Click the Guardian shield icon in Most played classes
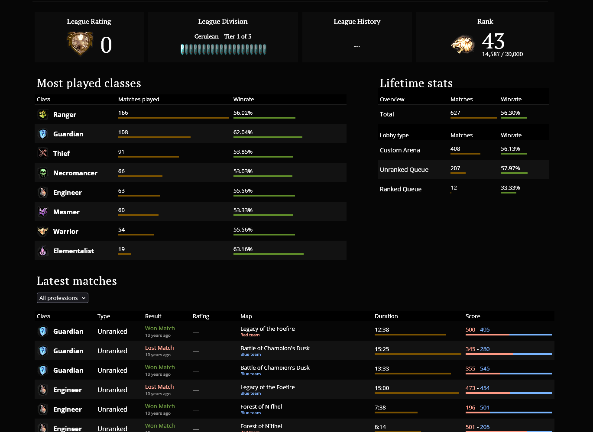593x432 pixels. [43, 134]
